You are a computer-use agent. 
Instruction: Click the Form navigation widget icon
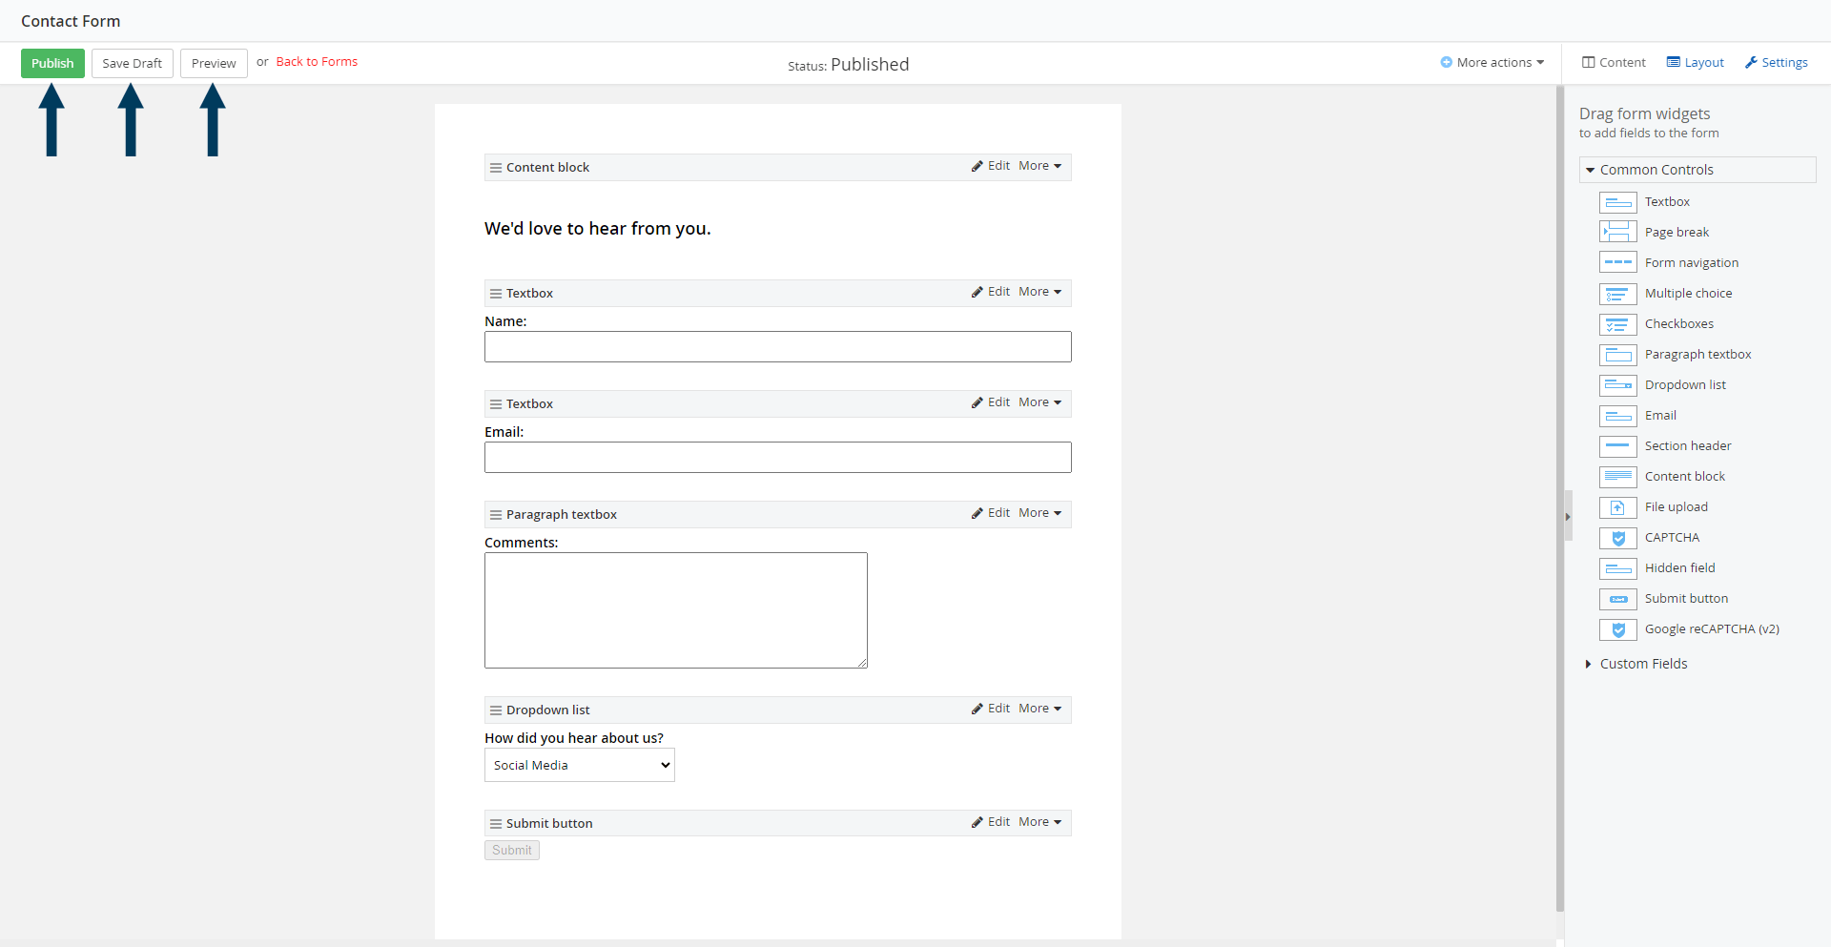point(1617,262)
